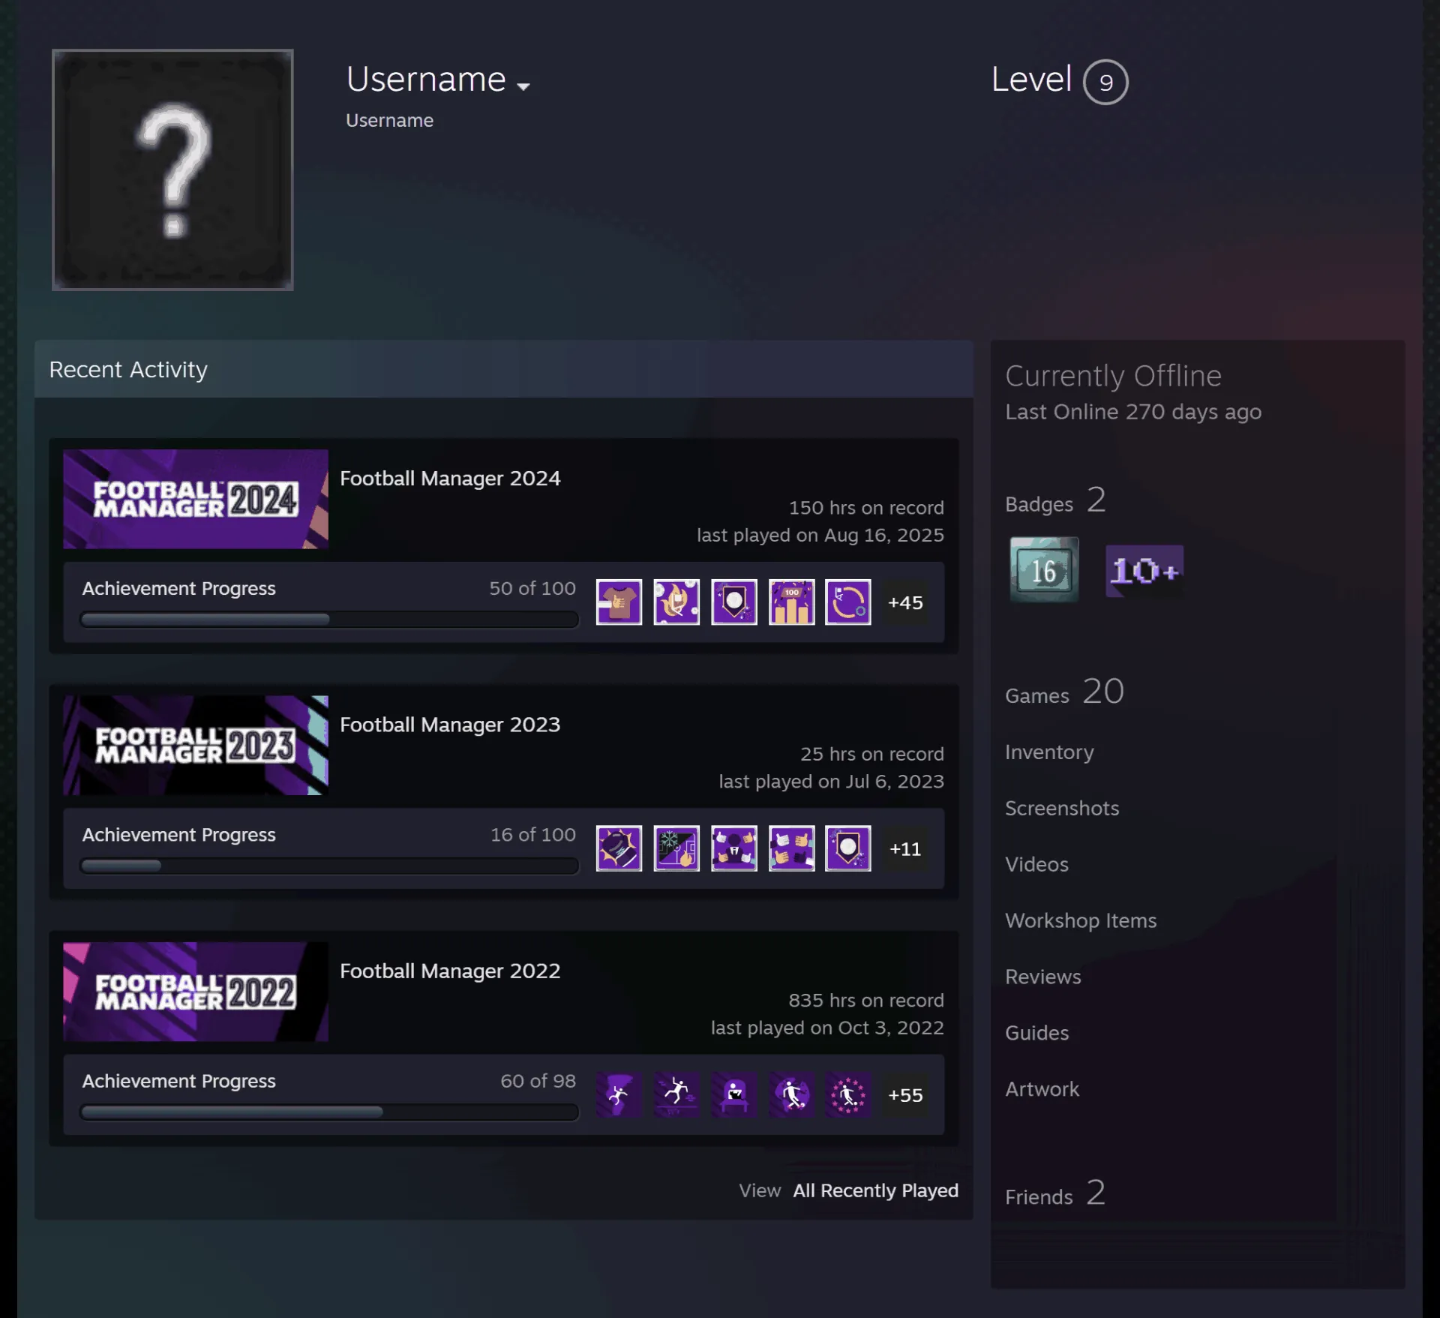Click the seated manager achievement icon for Football Manager 2022
The width and height of the screenshot is (1440, 1318).
[734, 1095]
